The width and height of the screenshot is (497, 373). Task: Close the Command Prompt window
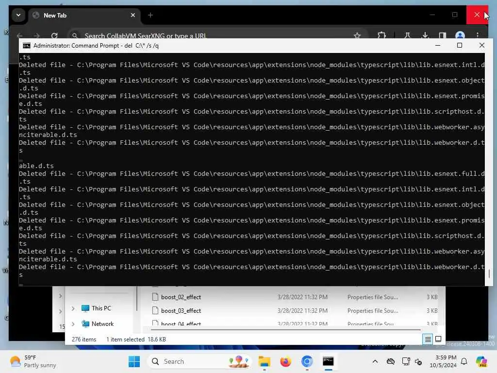(x=482, y=45)
